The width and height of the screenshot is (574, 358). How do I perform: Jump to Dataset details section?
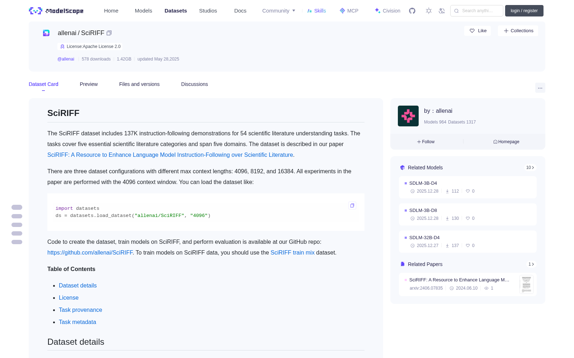78,285
